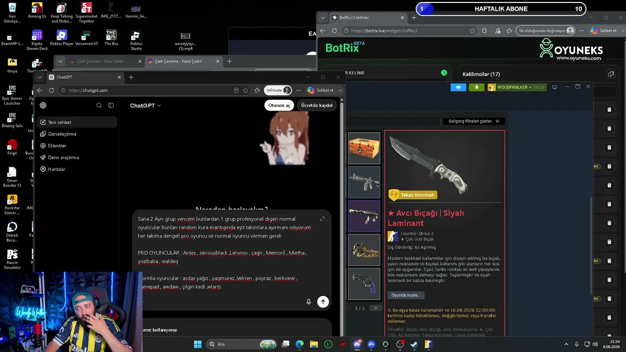Close the ChatGPT browser tab

119,77
